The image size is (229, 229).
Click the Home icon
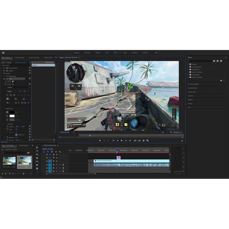3,53
